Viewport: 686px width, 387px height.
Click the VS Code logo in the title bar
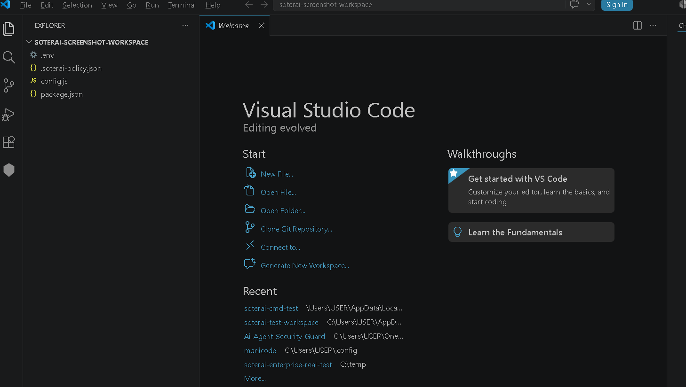tap(5, 4)
